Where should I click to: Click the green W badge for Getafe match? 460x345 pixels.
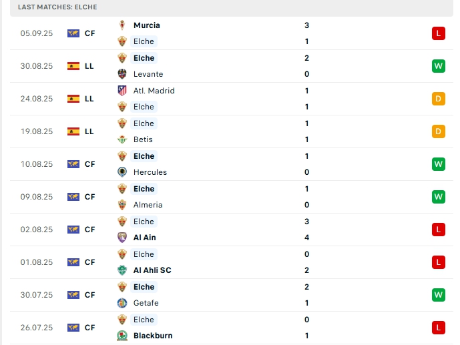coord(439,295)
